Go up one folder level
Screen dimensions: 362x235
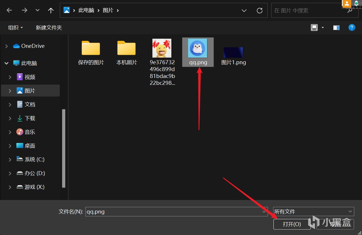pos(51,10)
